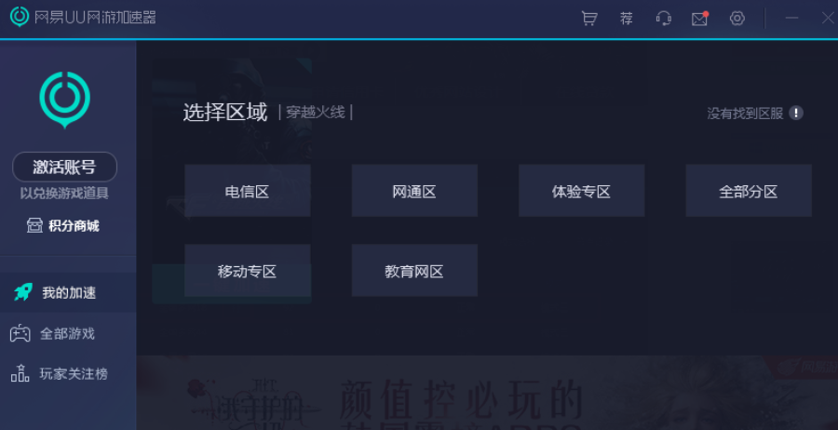838x430 pixels.
Task: Click the rocket icon for 我的加速
Action: (x=23, y=293)
